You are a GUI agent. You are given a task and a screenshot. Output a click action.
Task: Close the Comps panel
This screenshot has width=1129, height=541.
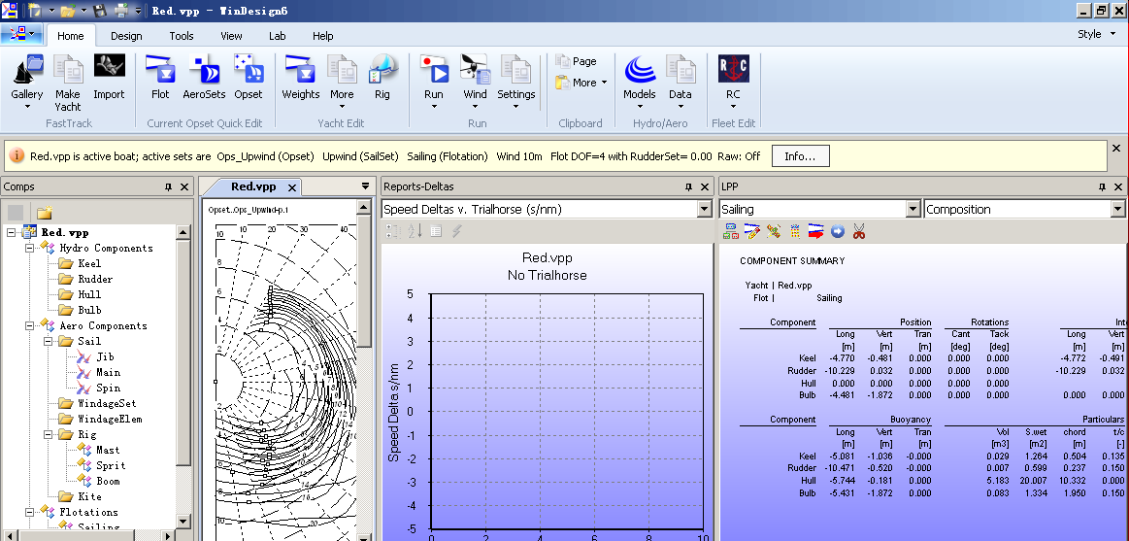(184, 186)
